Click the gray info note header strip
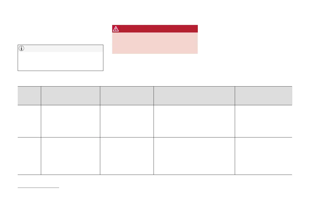The image size is (310, 218). point(62,48)
